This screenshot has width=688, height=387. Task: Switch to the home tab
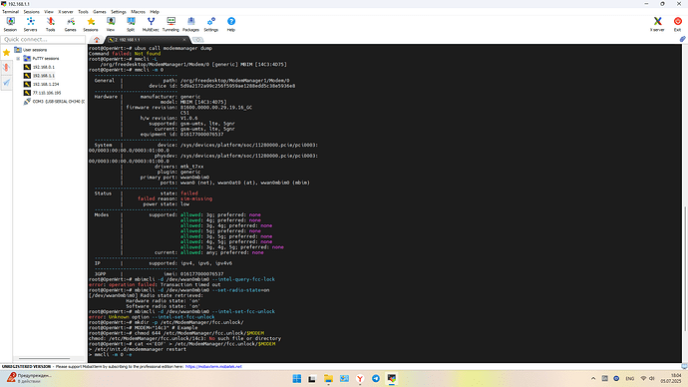point(97,40)
